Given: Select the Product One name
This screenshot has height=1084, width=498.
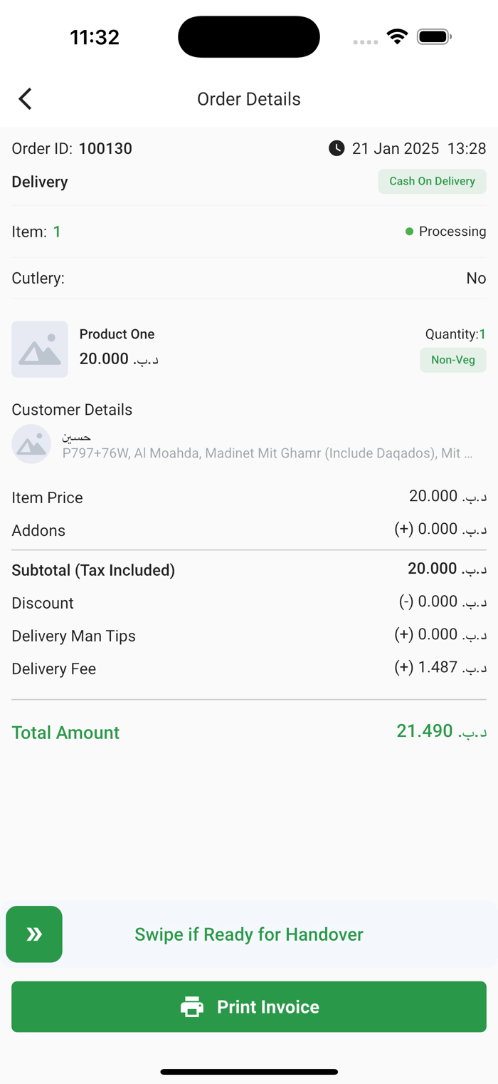Looking at the screenshot, I should [117, 334].
